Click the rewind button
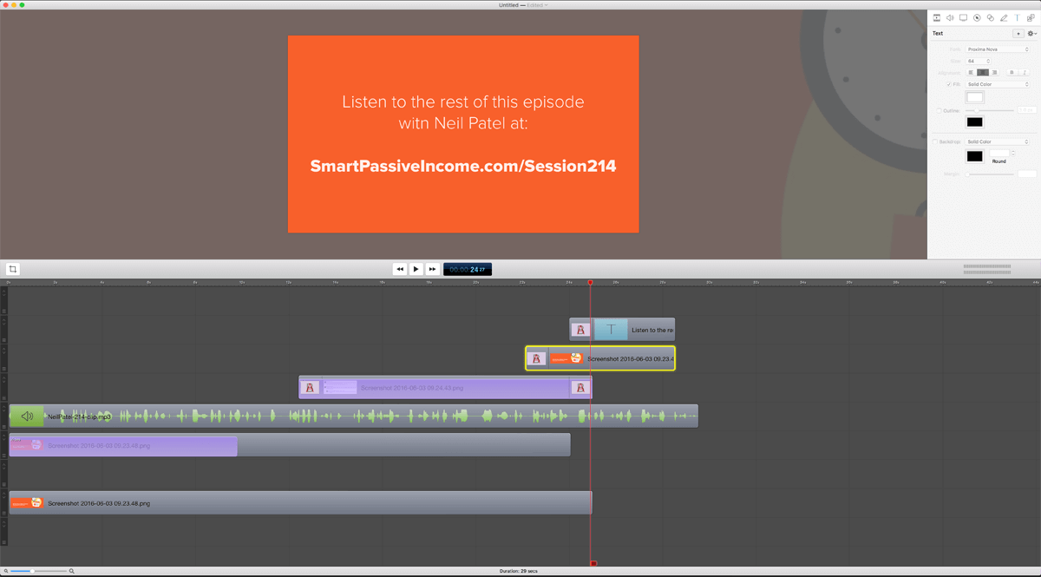This screenshot has height=577, width=1041. pyautogui.click(x=399, y=269)
